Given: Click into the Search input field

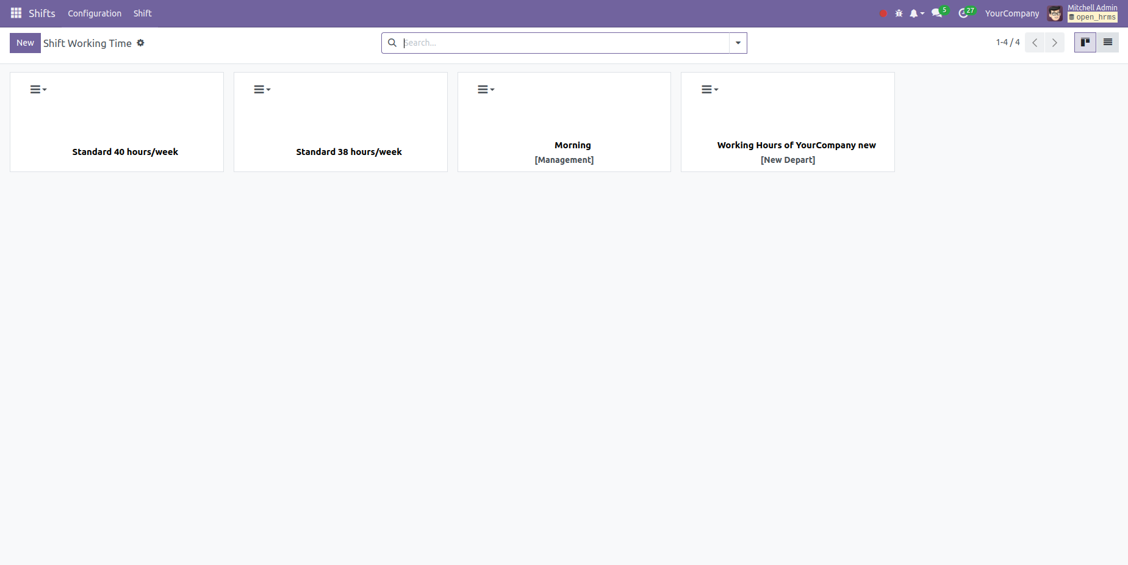Looking at the screenshot, I should pos(564,43).
